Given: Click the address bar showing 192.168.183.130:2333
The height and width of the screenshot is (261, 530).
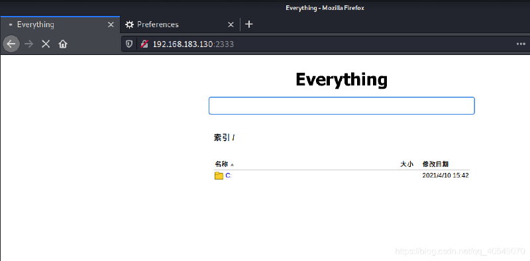Looking at the screenshot, I should point(325,44).
